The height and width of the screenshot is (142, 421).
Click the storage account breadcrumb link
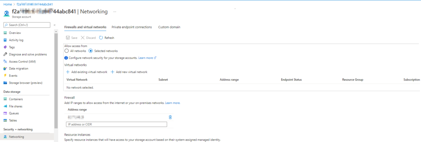point(35,4)
